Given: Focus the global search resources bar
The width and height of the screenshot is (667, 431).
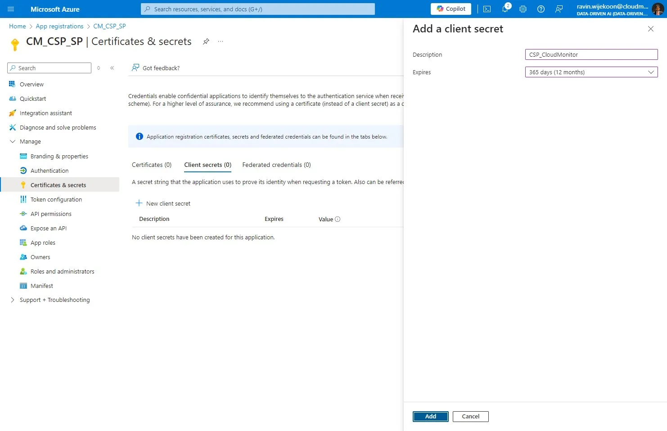Looking at the screenshot, I should click(257, 9).
